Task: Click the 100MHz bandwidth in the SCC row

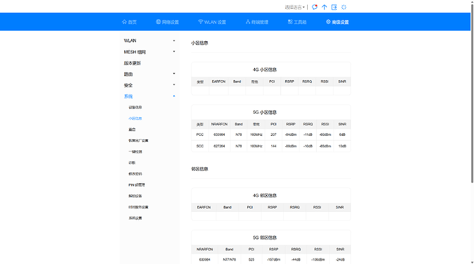Action: tap(256, 146)
